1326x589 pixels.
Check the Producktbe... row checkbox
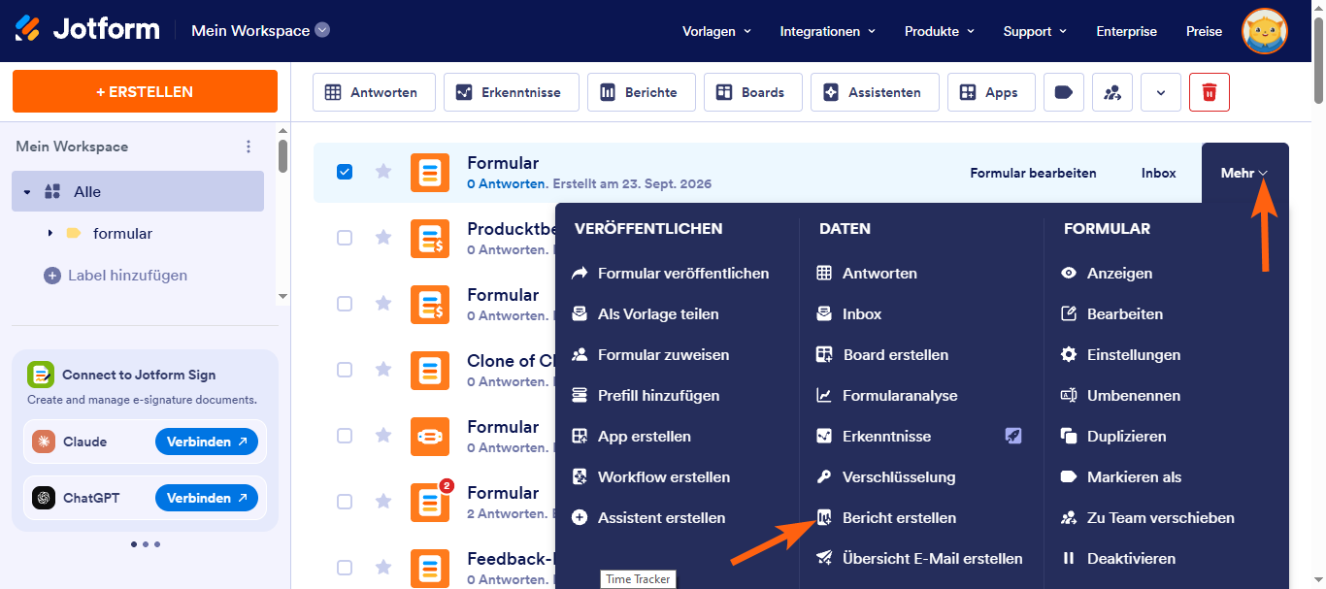click(x=345, y=238)
